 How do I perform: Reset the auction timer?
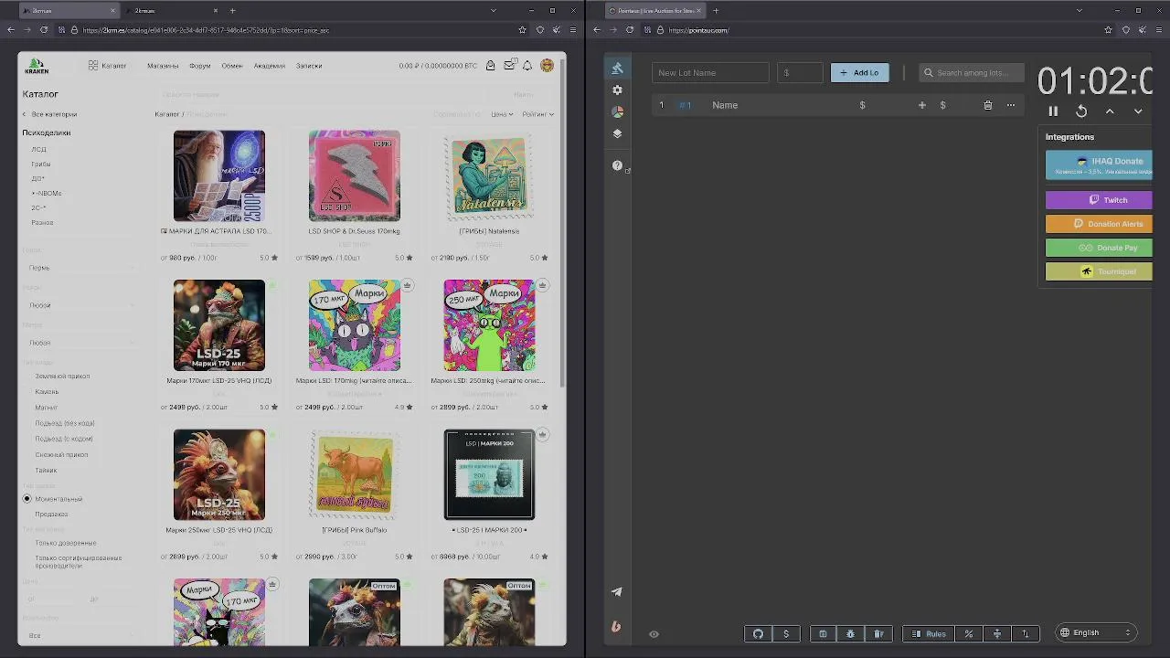1081,111
